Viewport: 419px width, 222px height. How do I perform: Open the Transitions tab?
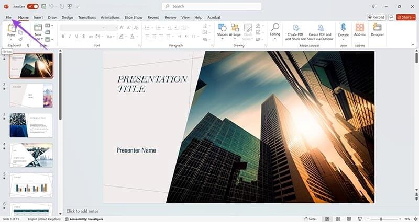point(87,17)
